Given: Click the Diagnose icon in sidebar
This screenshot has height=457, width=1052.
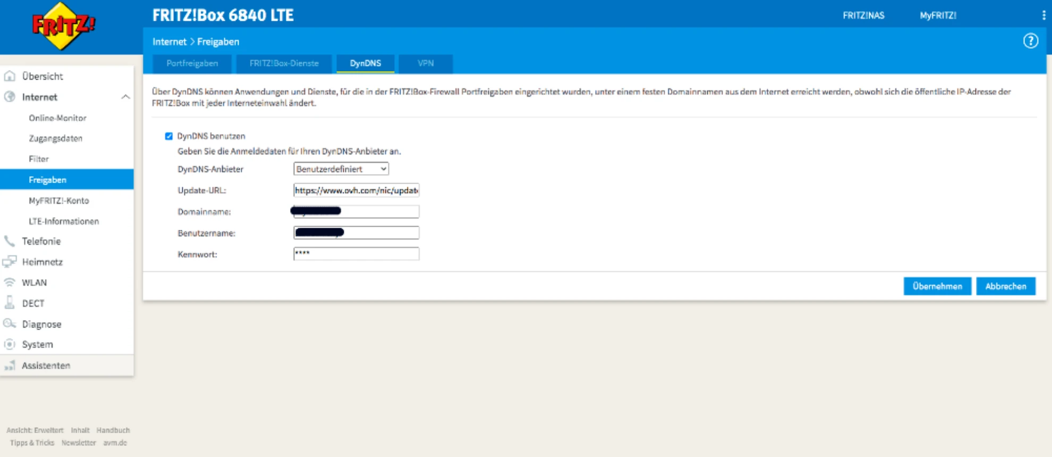Looking at the screenshot, I should 10,324.
